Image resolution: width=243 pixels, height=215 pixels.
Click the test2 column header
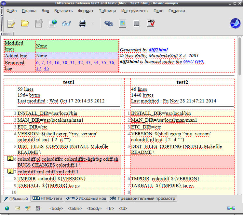click(x=182, y=82)
